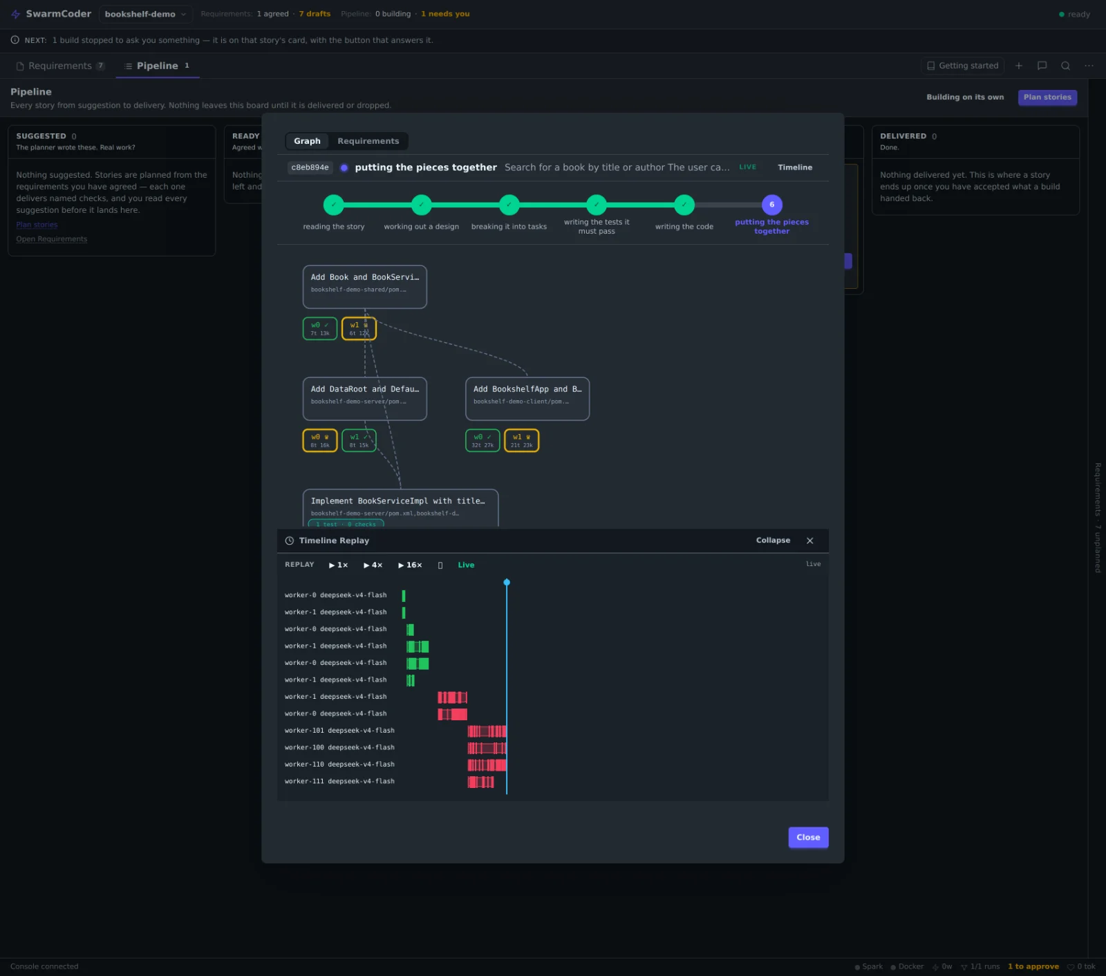
Task: Switch replay to Live mode
Action: coord(466,565)
